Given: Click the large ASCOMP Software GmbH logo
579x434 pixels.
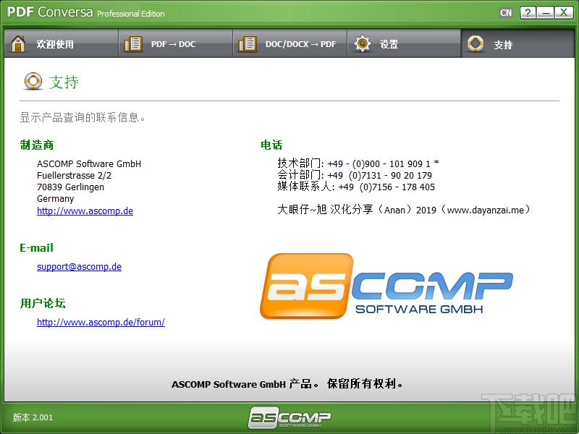Looking at the screenshot, I should point(386,286).
